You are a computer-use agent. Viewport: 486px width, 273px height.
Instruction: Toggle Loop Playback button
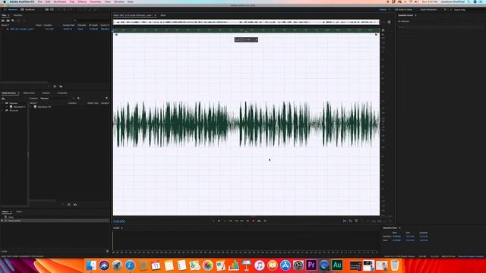259,221
